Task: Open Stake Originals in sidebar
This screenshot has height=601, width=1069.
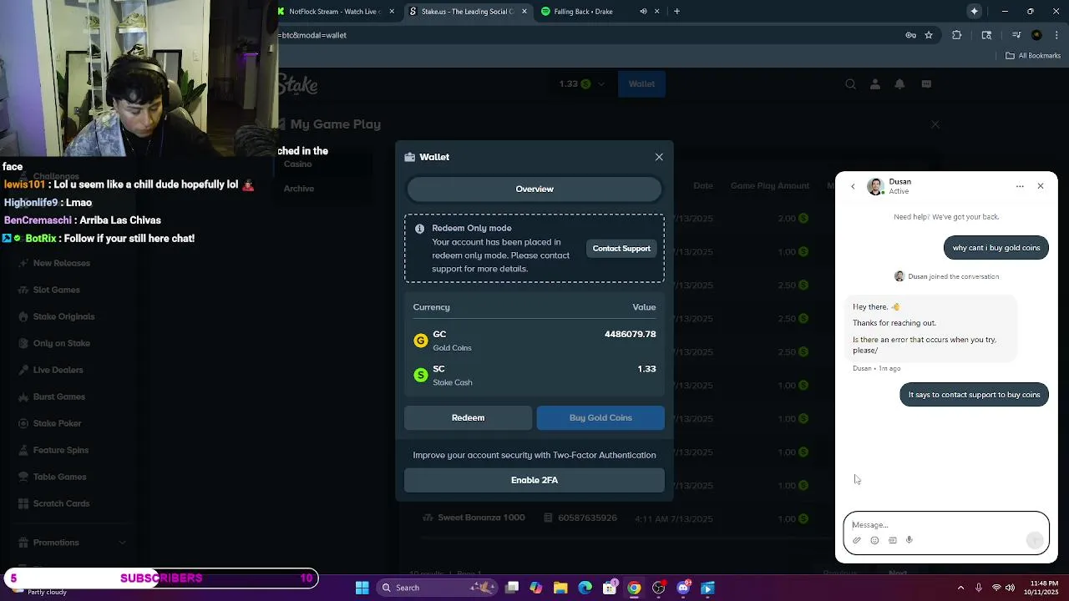Action: 63,316
